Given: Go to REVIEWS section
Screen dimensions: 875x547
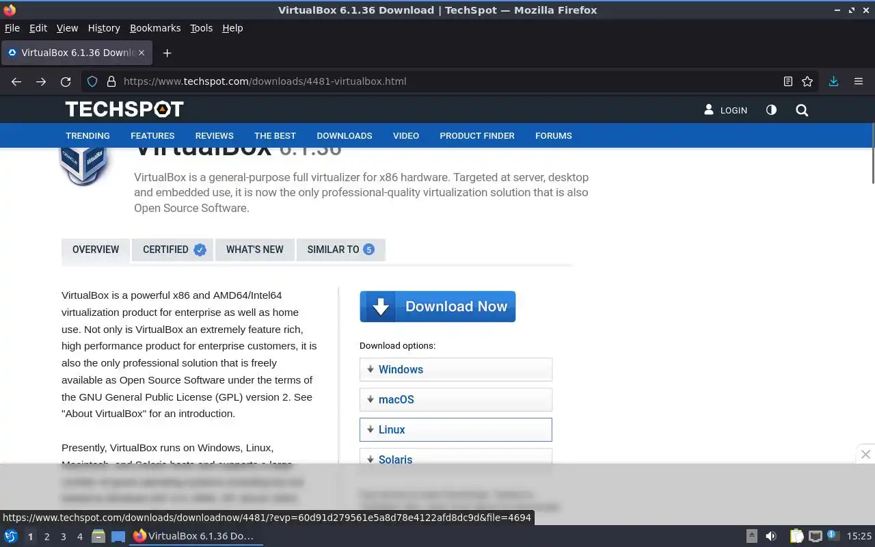Looking at the screenshot, I should [214, 135].
